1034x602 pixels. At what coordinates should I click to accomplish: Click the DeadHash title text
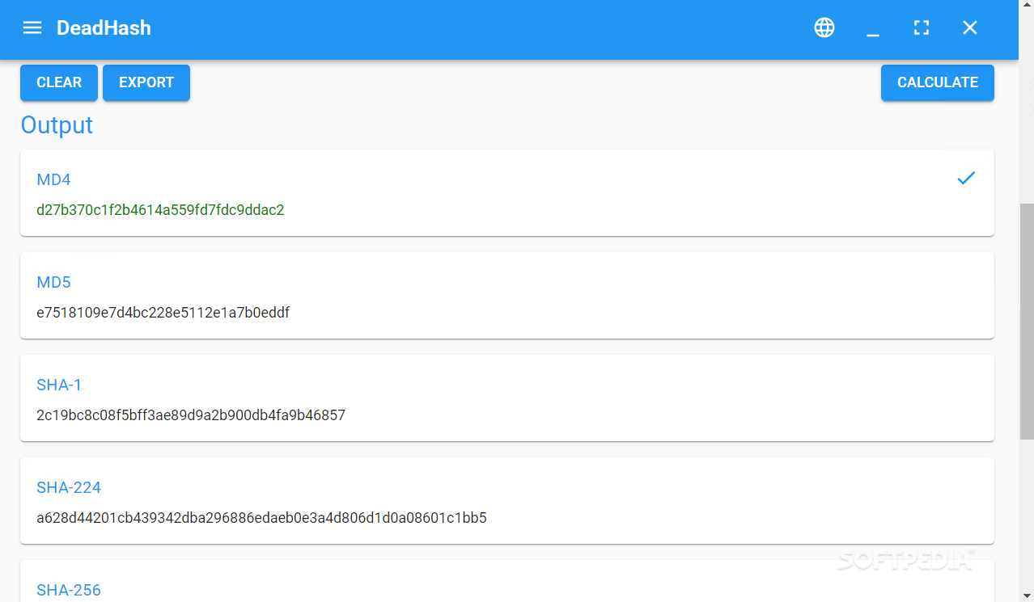[x=104, y=28]
